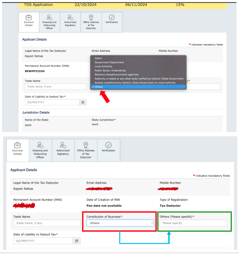The image size is (239, 254).
Task: Select Statutory Body/Government agencies option
Action: point(117,75)
